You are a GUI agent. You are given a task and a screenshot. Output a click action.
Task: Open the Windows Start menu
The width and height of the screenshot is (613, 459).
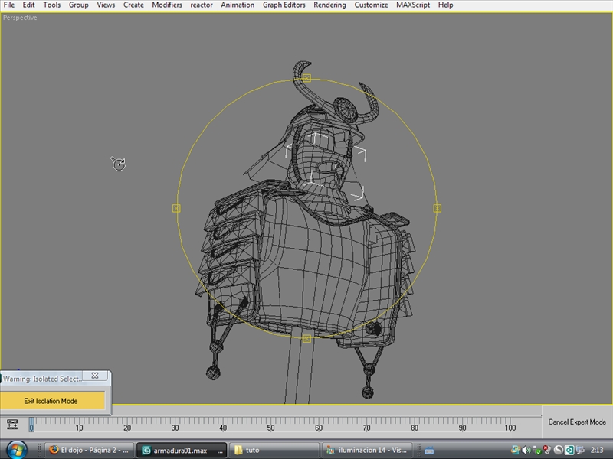(15, 450)
